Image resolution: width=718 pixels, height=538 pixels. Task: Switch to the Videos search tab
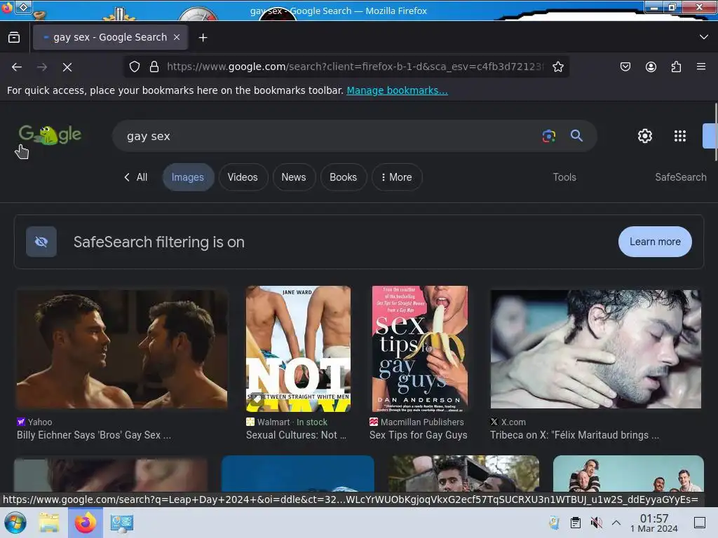pyautogui.click(x=243, y=177)
